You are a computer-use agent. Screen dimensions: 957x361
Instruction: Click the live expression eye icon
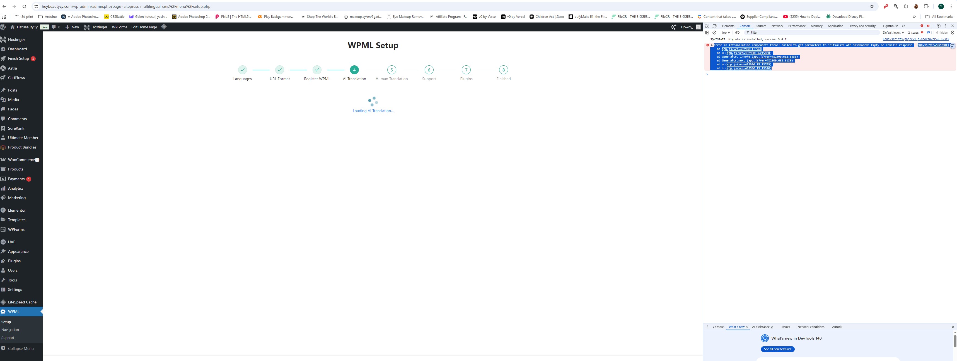[x=738, y=33]
